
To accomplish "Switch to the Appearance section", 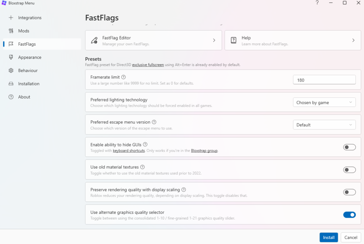I will coord(30,57).
